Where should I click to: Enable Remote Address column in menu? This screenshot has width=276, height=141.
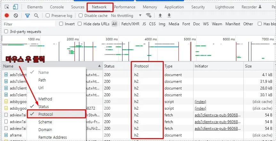(x=56, y=137)
